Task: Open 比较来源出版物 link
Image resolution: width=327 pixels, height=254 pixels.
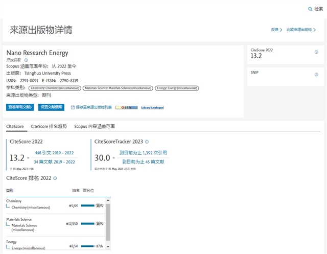Action: coord(300,30)
